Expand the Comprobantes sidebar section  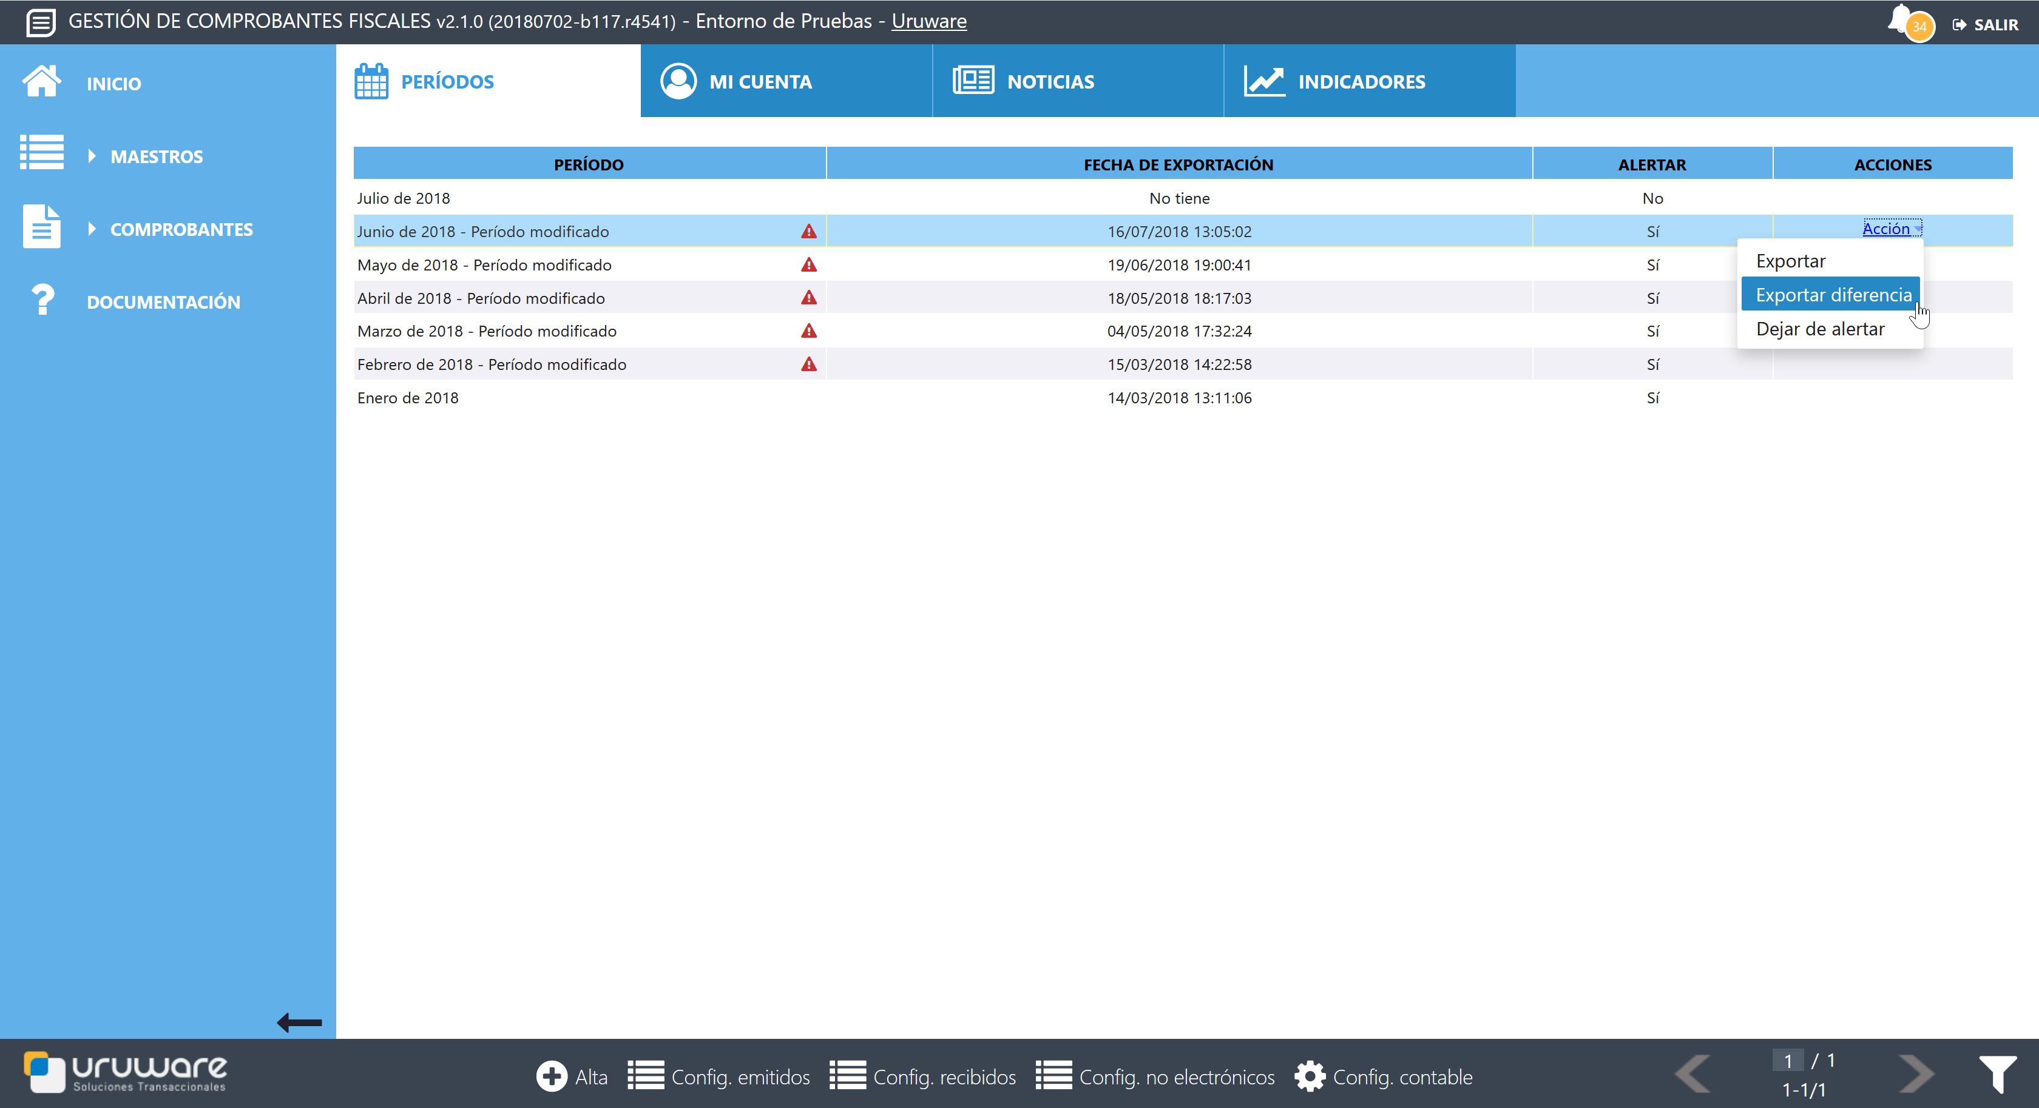(181, 229)
